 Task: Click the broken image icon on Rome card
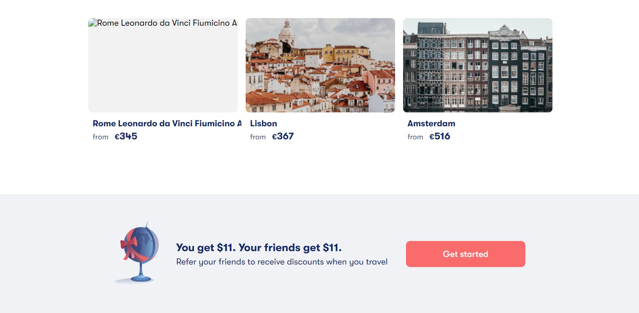[93, 23]
